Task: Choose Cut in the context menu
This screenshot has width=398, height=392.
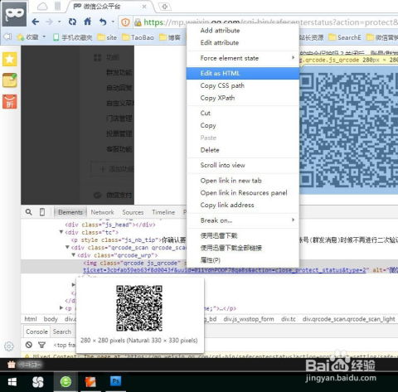Action: [x=243, y=113]
